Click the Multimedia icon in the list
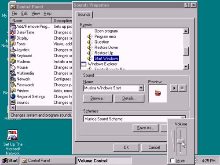This screenshot has height=165, width=220. [13, 73]
